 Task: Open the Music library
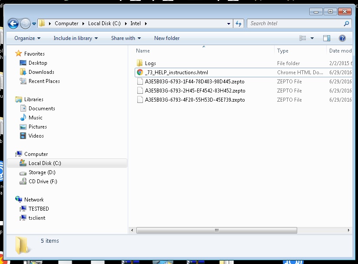35,118
